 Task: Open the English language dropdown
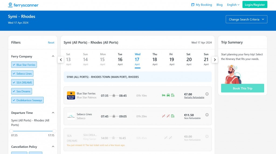tap(233, 5)
